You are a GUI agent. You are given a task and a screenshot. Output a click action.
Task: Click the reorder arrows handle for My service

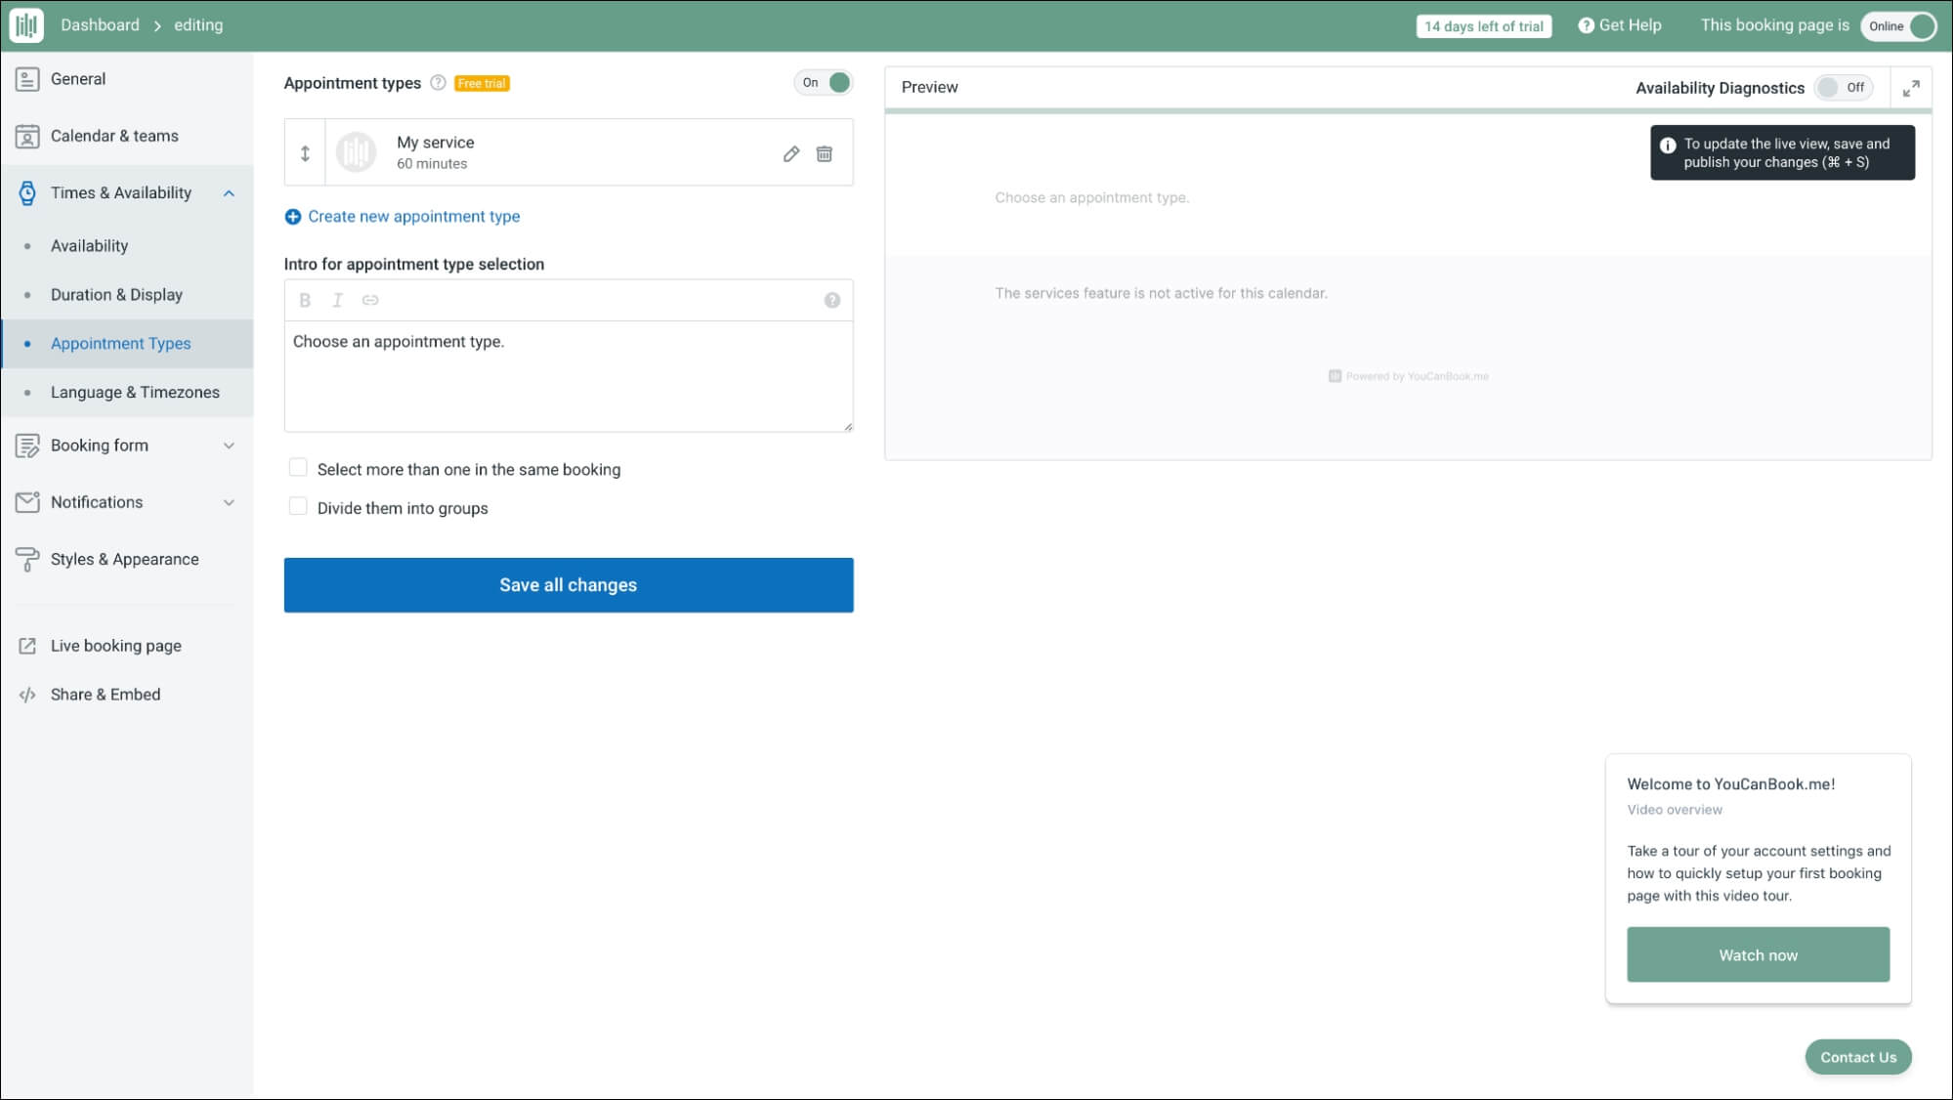(305, 153)
